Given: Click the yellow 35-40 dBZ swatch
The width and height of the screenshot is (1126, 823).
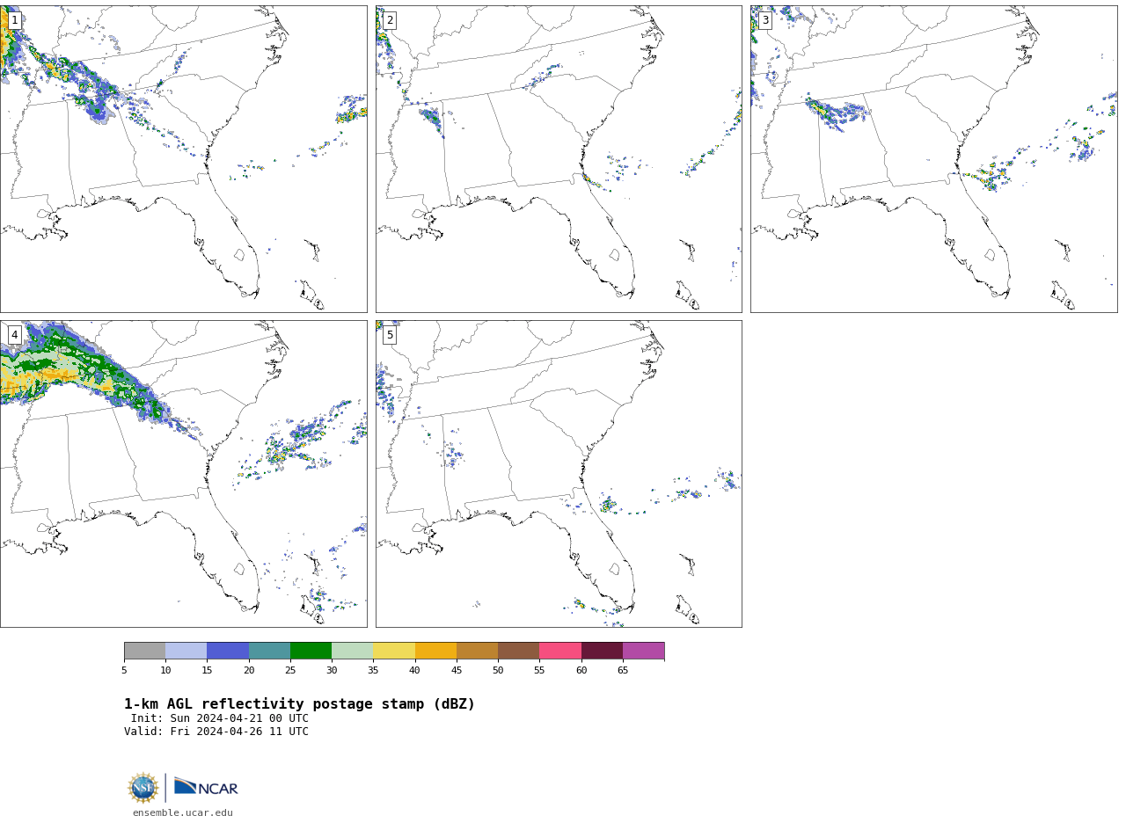Looking at the screenshot, I should point(394,651).
